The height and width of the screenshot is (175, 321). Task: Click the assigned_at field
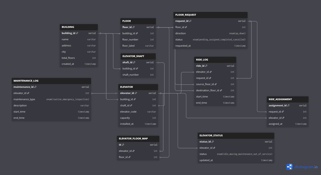(288, 124)
